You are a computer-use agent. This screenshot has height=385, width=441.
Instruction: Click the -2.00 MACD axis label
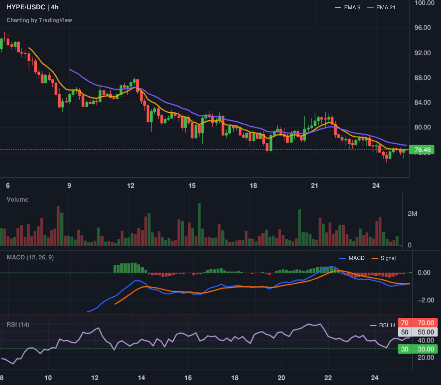click(426, 300)
